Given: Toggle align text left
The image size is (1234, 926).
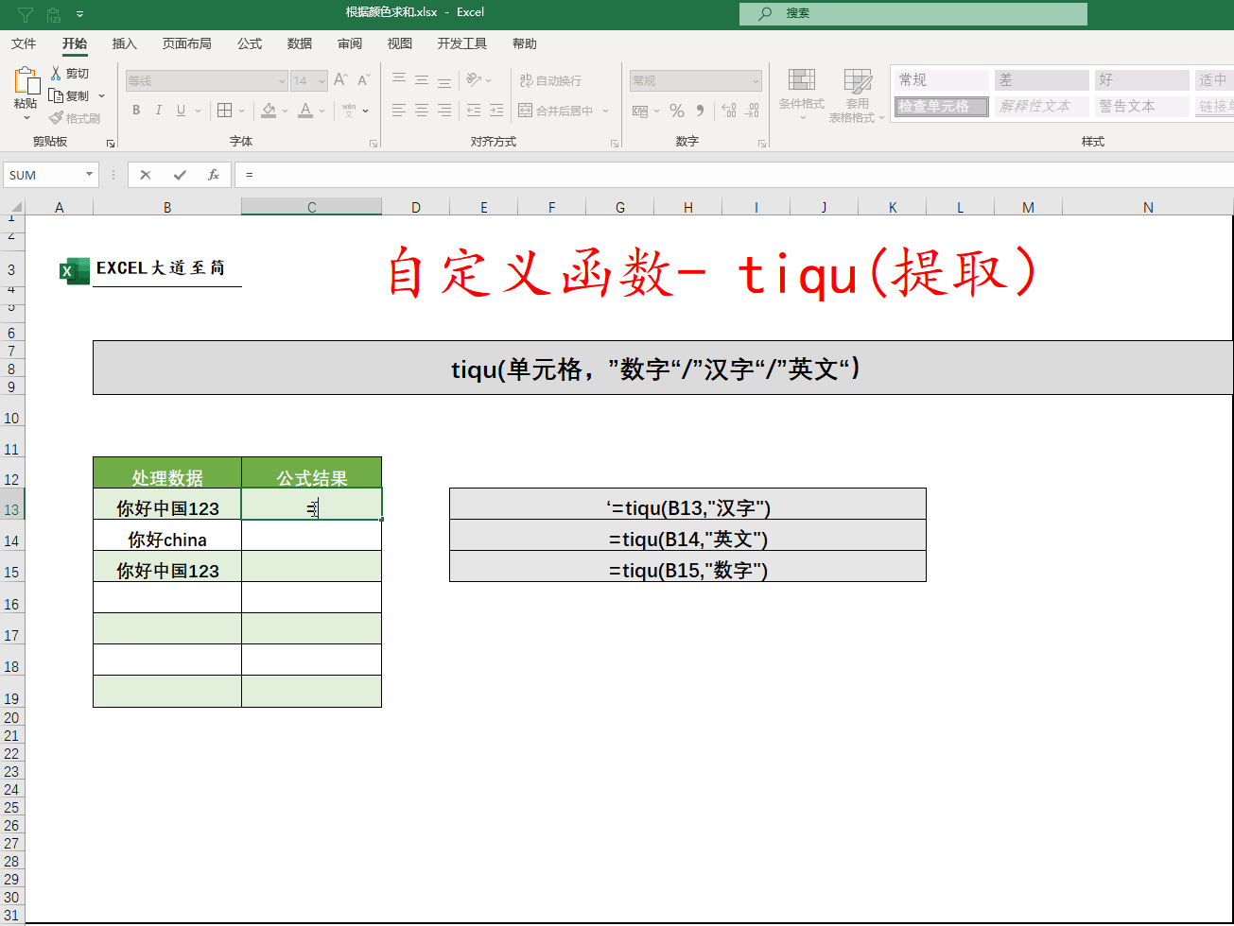Looking at the screenshot, I should [x=399, y=111].
